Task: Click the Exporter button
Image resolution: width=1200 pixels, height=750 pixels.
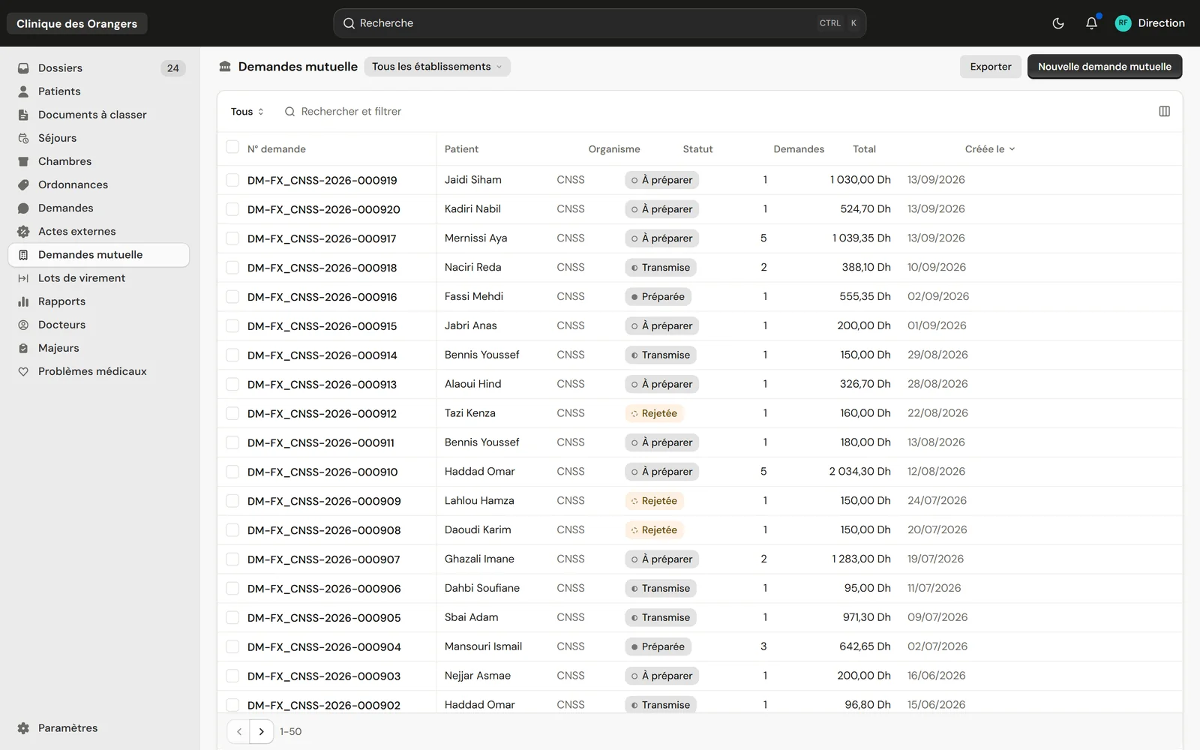Action: [x=990, y=67]
